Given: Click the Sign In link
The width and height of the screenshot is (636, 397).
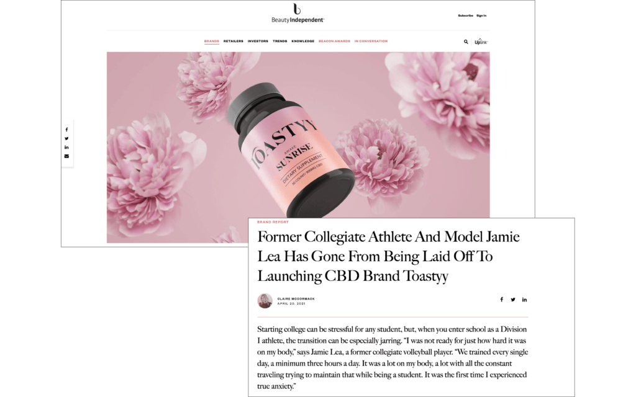Looking at the screenshot, I should pos(481,16).
